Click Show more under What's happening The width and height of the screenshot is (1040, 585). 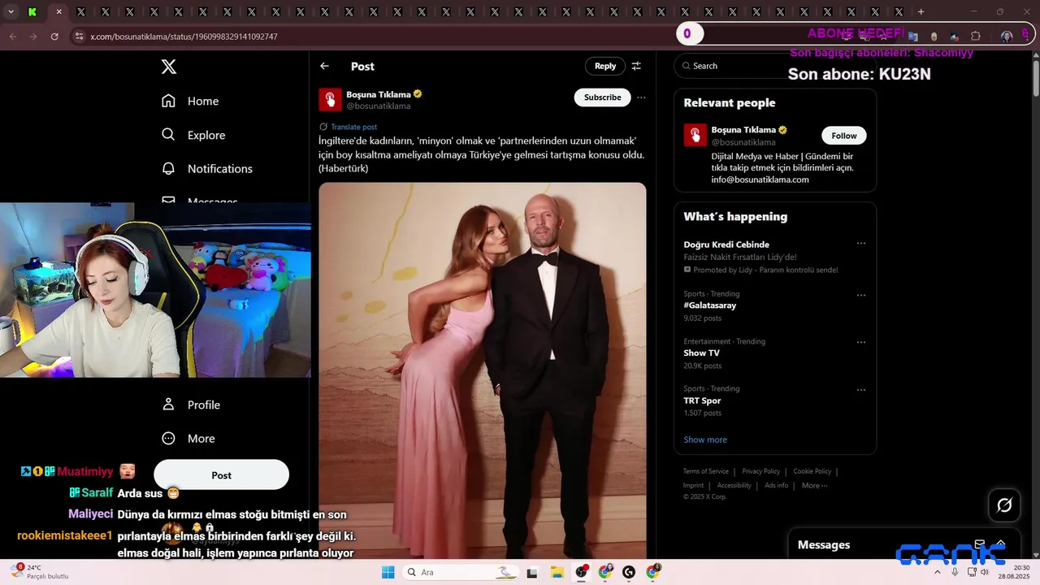click(x=705, y=440)
